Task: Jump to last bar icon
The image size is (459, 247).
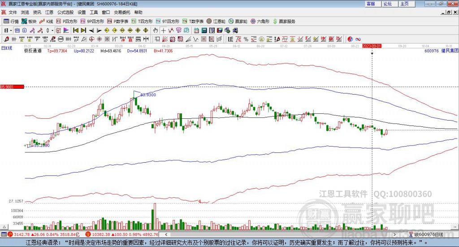Action: coord(83,30)
